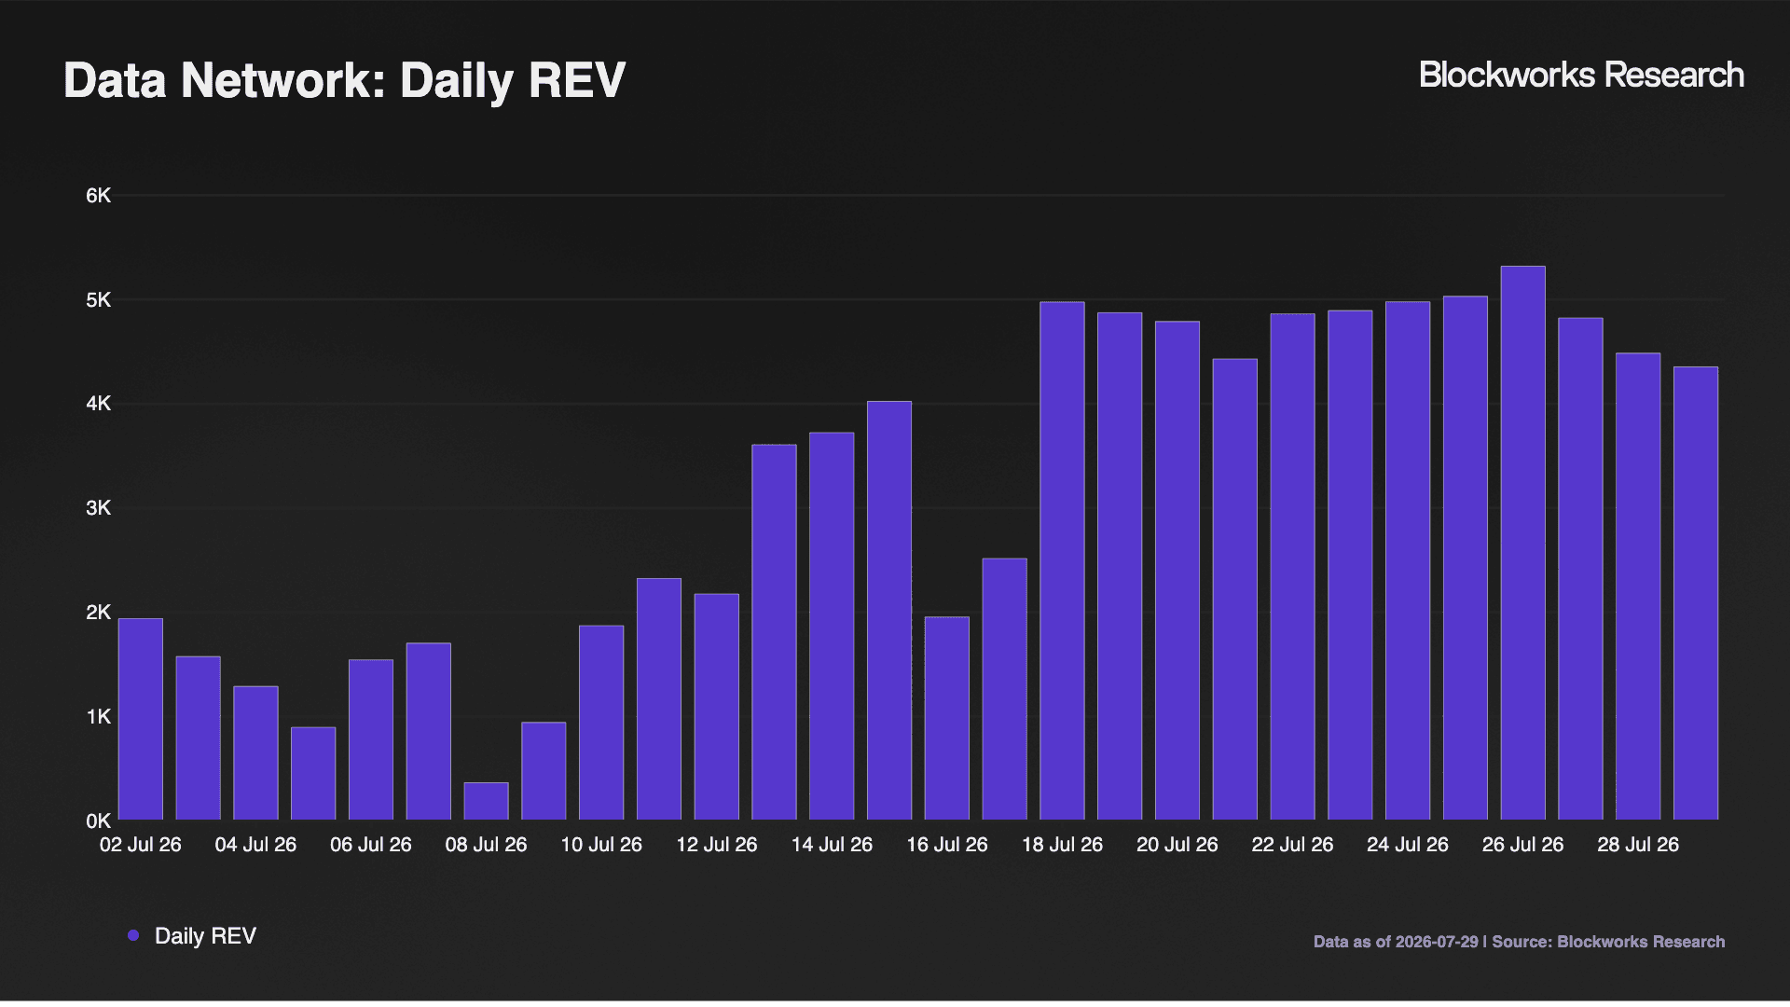1790x1007 pixels.
Task: Click the bar above 06 Jul 26
Action: pos(371,740)
